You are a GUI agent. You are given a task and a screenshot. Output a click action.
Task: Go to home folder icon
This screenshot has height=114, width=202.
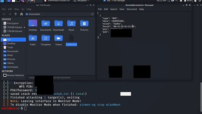(21, 14)
